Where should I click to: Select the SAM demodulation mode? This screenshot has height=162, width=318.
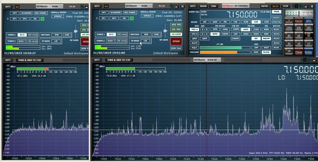pyautogui.click(x=215, y=22)
